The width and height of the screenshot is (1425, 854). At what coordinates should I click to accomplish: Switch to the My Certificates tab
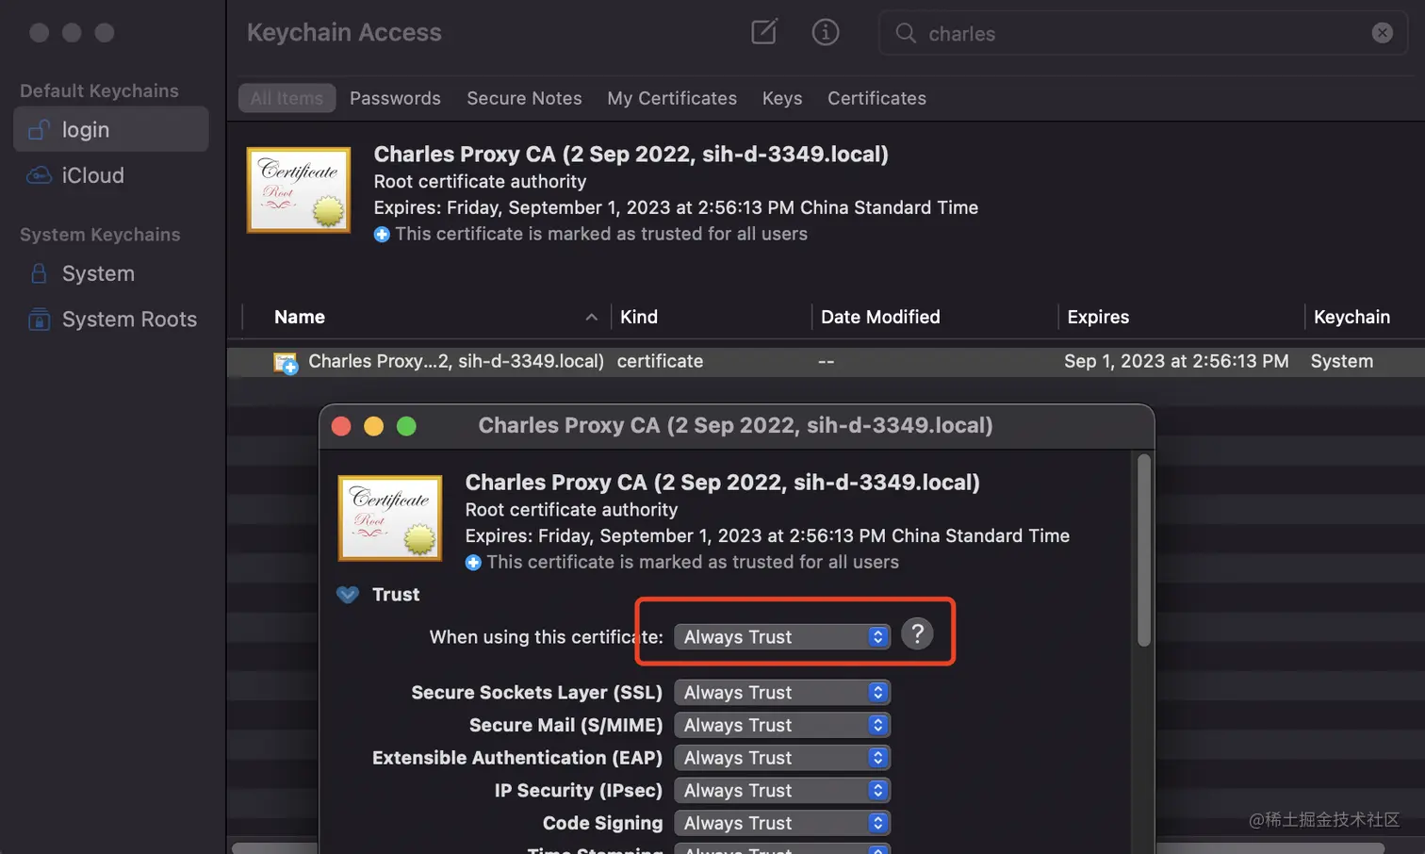pos(672,98)
